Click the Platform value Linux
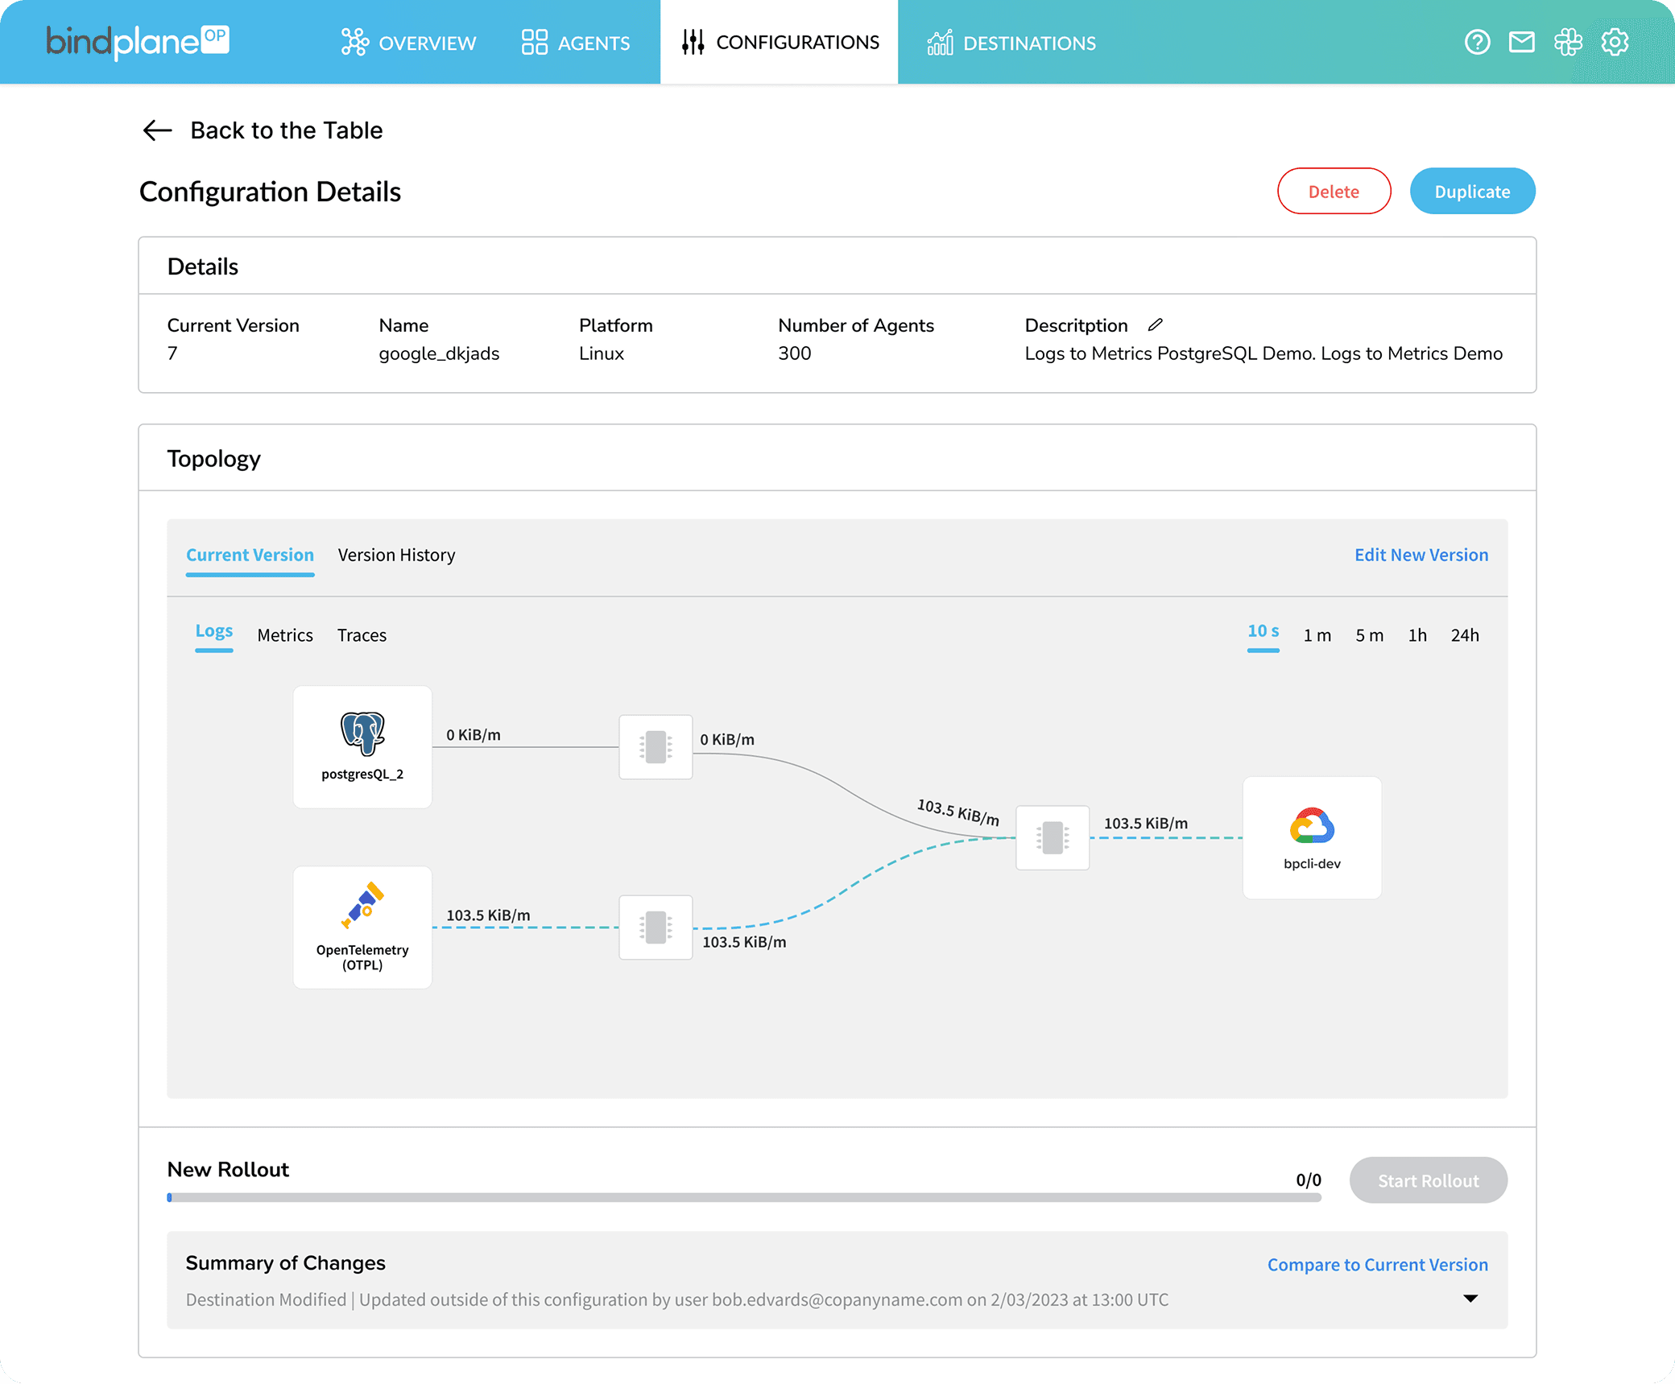Screen dimensions: 1675x1384 (602, 353)
